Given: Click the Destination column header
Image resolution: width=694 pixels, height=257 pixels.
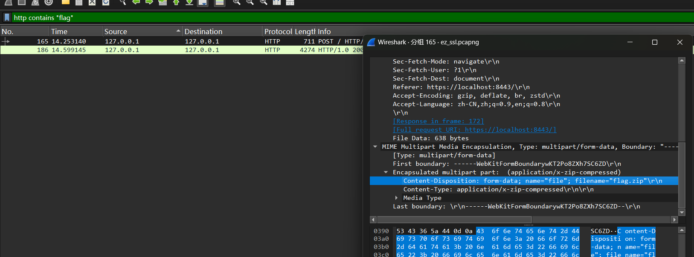Looking at the screenshot, I should (203, 32).
